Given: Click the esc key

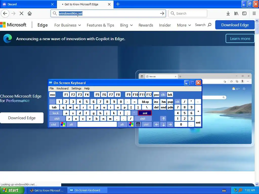Looking at the screenshot, I should click(53, 95).
